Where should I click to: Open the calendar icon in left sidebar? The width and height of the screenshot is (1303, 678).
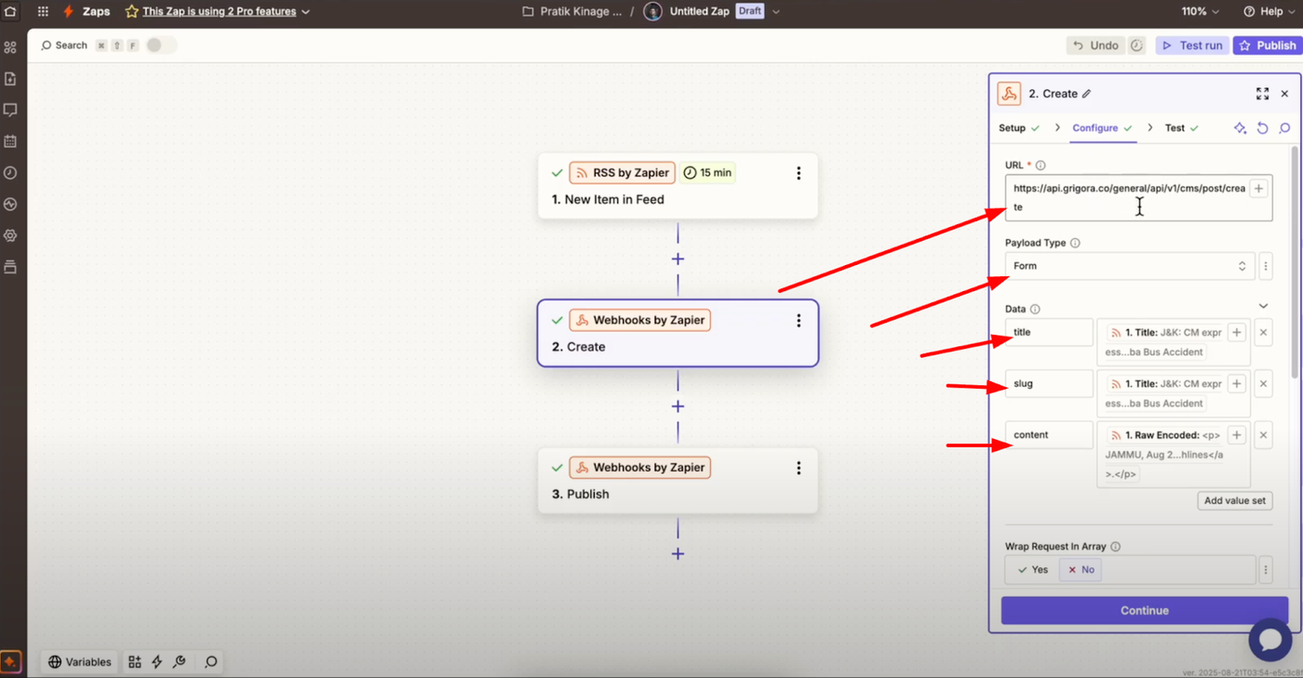coord(10,141)
